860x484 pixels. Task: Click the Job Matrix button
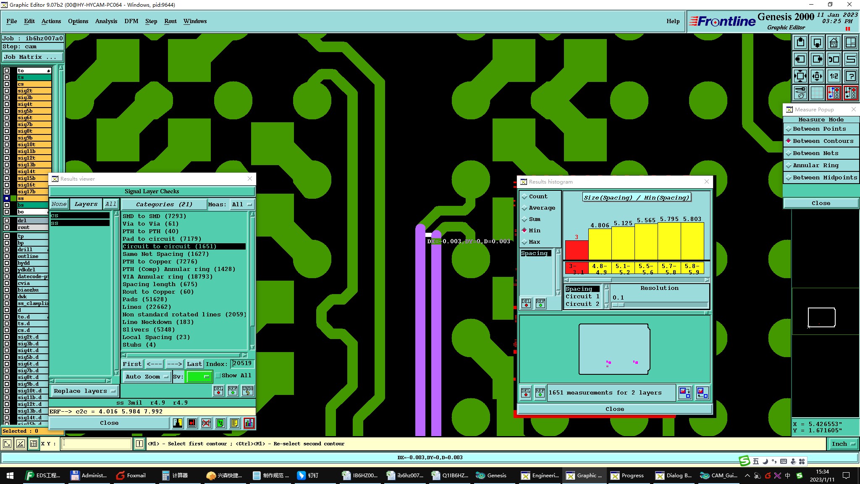(x=33, y=57)
